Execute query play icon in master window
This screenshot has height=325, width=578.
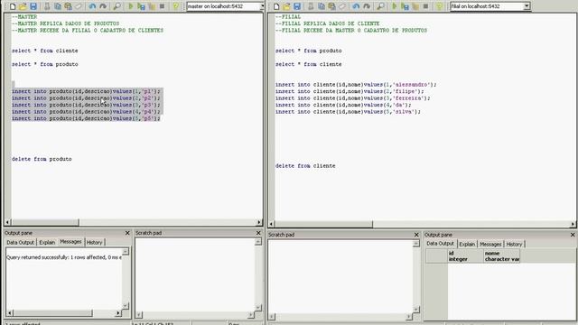click(130, 6)
